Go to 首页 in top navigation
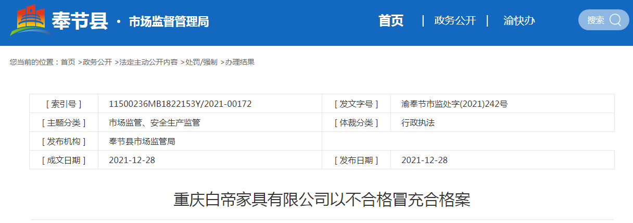 coord(391,21)
